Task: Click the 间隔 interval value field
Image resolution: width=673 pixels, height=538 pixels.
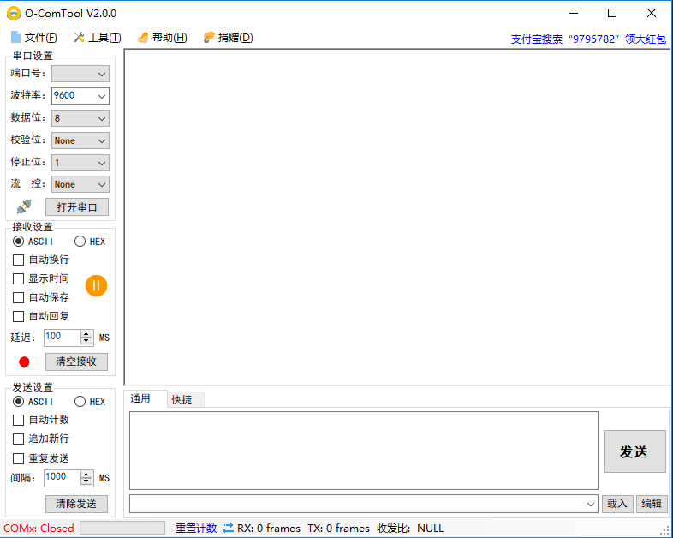Action: tap(63, 477)
